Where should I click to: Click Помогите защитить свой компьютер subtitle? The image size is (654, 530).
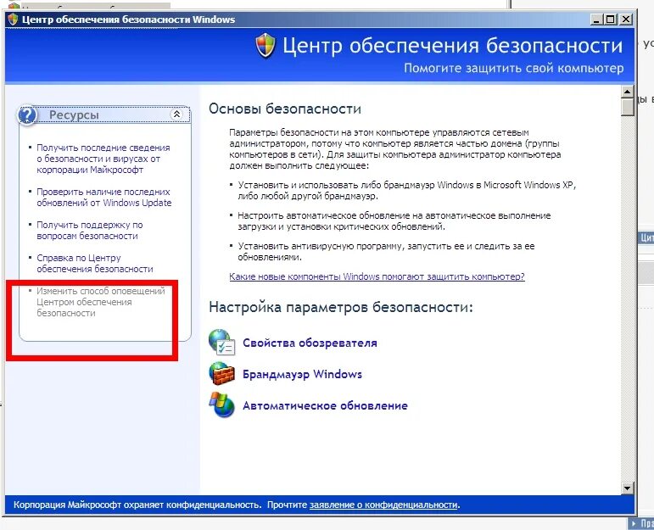(513, 68)
